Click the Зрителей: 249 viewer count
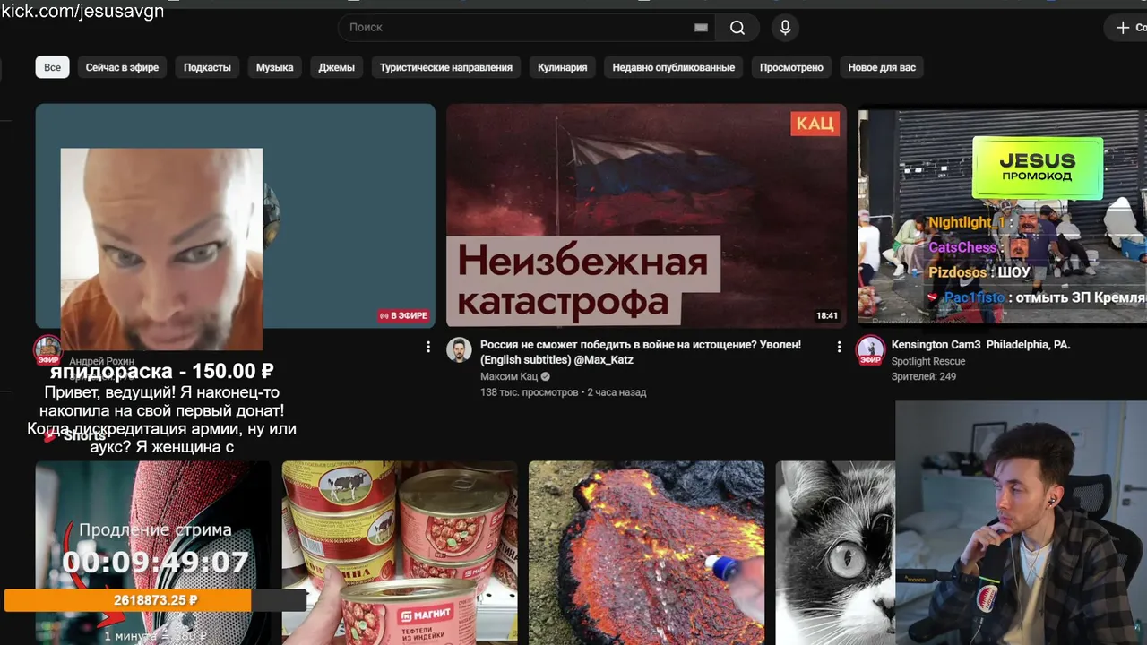Viewport: 1147px width, 645px height. pos(924,377)
